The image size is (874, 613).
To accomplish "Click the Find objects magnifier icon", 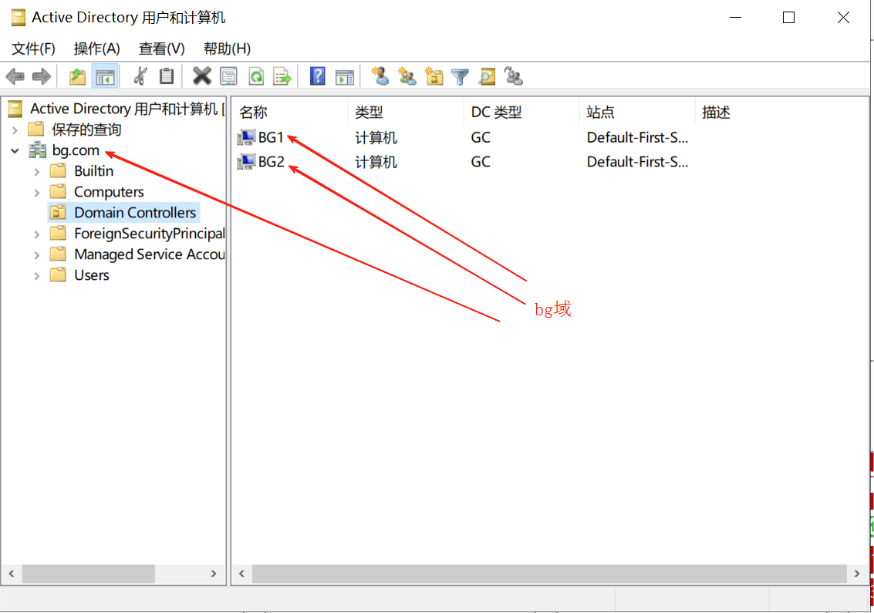I will coord(488,76).
